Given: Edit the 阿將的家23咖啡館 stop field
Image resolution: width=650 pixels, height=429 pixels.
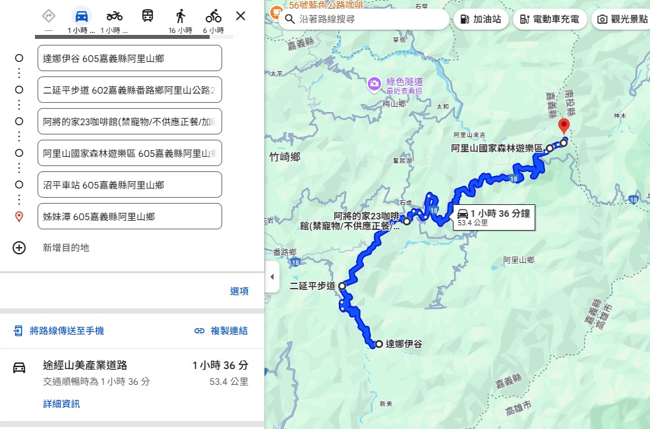Looking at the screenshot, I should coord(130,121).
